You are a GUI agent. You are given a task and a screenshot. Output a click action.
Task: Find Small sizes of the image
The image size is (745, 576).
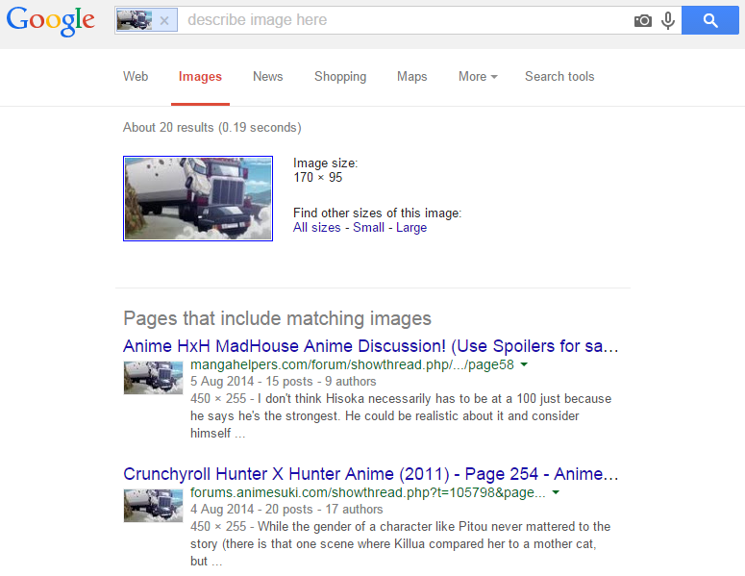368,228
